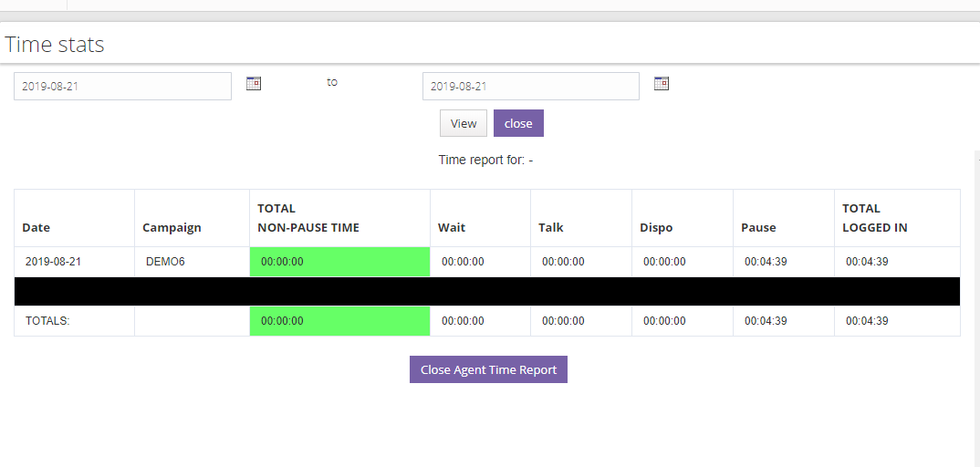Click the TOTAL NON-PAUSE TIME header
This screenshot has height=467, width=980.
(x=308, y=218)
